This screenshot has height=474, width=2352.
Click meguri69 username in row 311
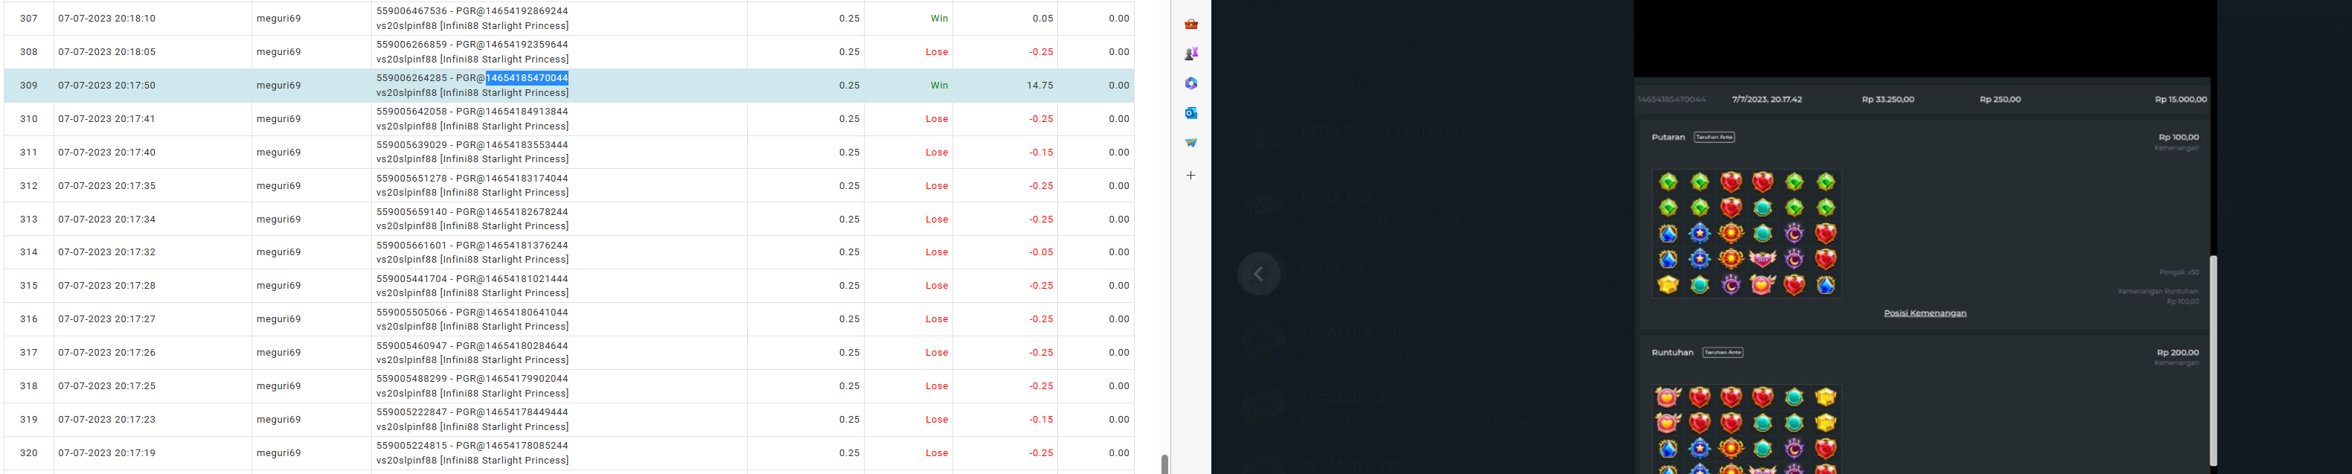[278, 153]
